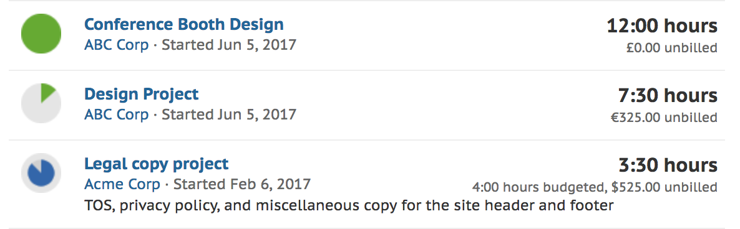Select the Acme Corp client link

(x=122, y=184)
